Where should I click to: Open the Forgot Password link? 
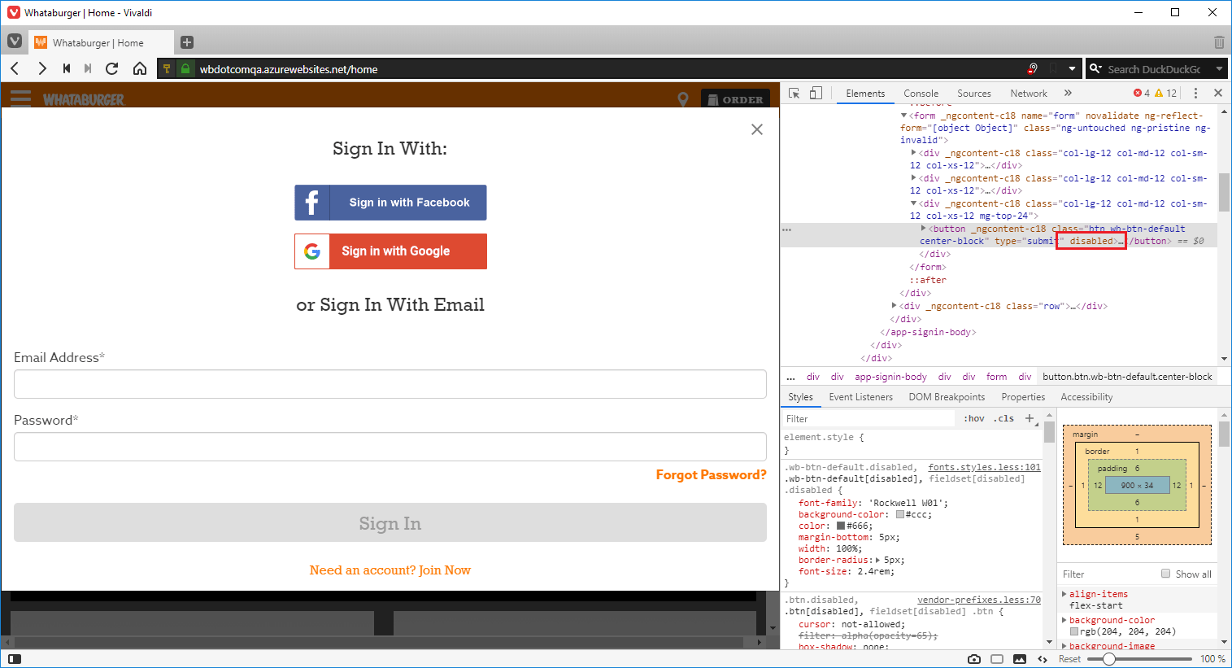pos(712,475)
